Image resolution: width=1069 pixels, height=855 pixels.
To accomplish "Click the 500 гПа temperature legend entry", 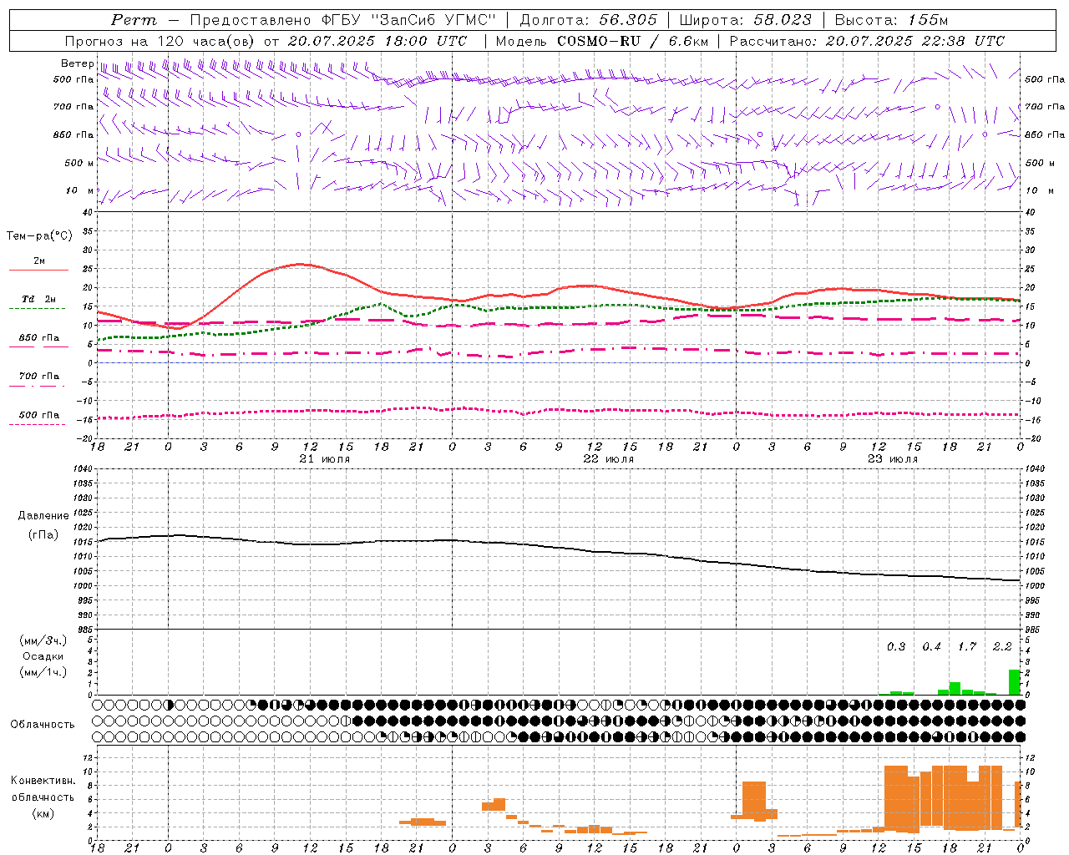I will pos(39,415).
